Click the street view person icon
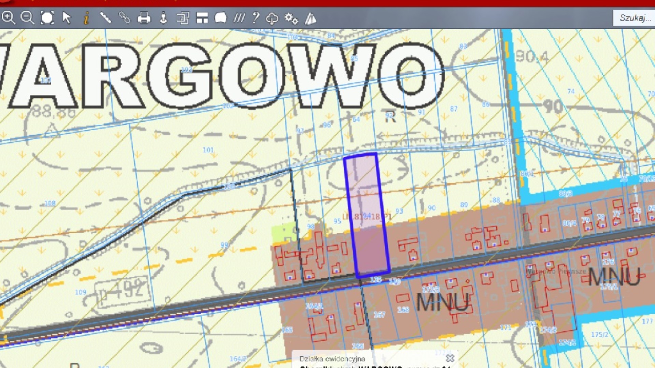The height and width of the screenshot is (368, 655). tap(163, 18)
